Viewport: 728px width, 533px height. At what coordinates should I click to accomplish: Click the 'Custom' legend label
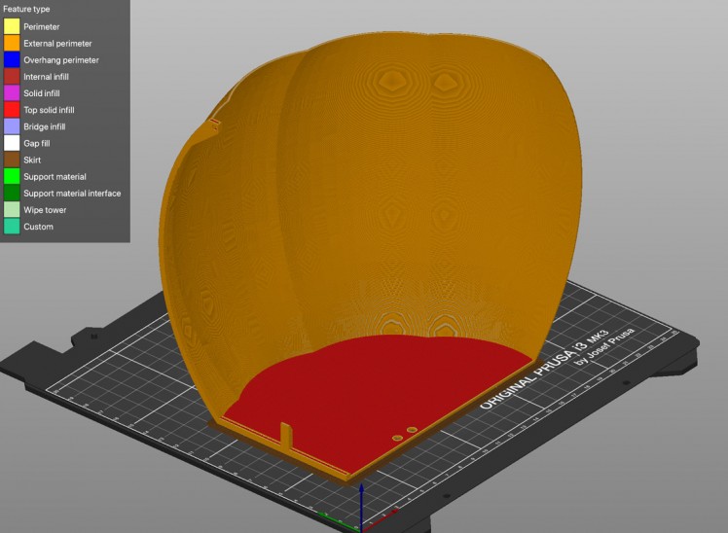point(39,228)
